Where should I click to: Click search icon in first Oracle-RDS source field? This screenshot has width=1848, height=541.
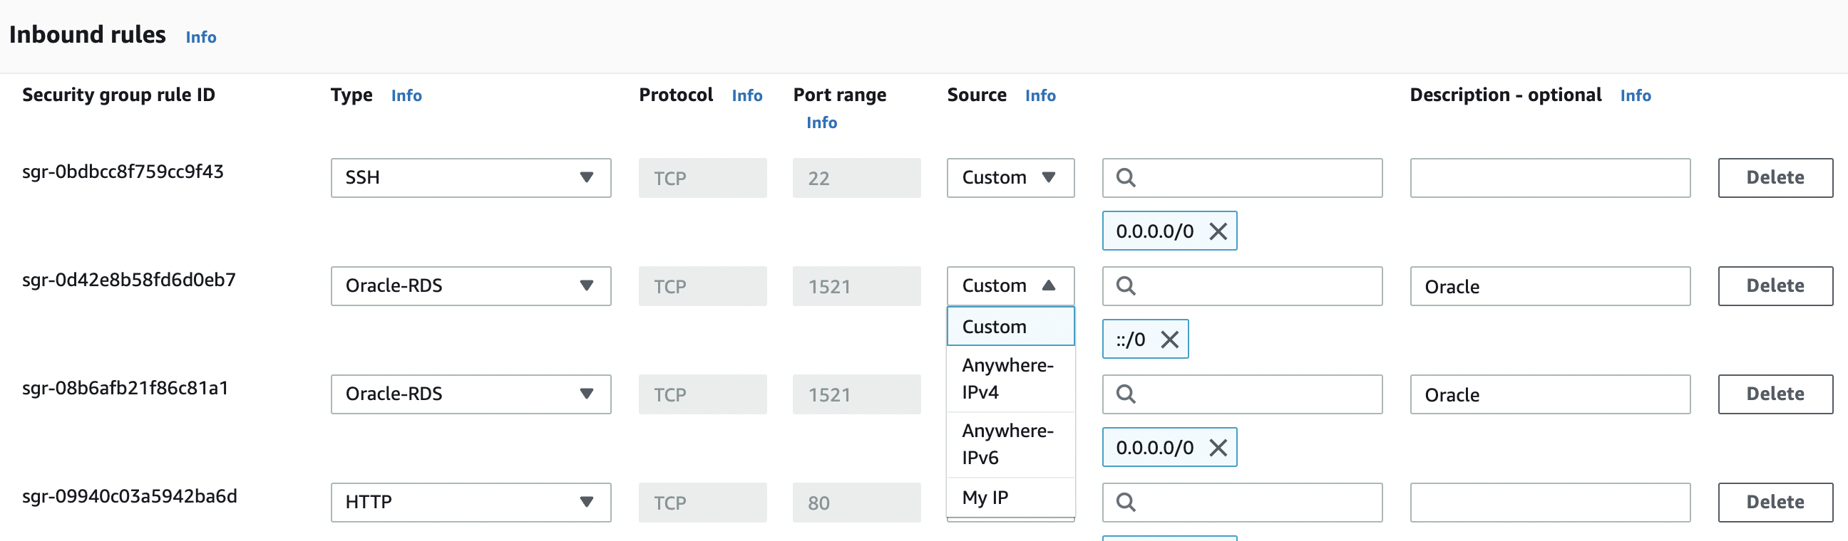[1126, 286]
